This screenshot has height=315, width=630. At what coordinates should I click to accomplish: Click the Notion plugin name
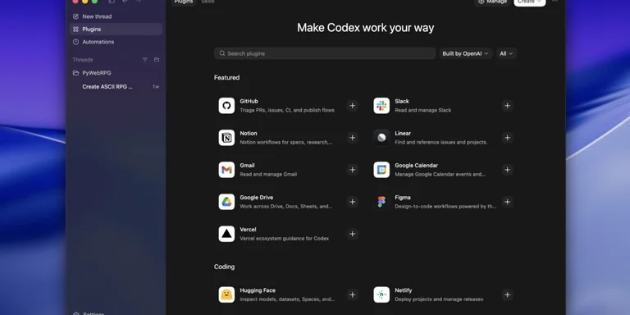tap(249, 134)
